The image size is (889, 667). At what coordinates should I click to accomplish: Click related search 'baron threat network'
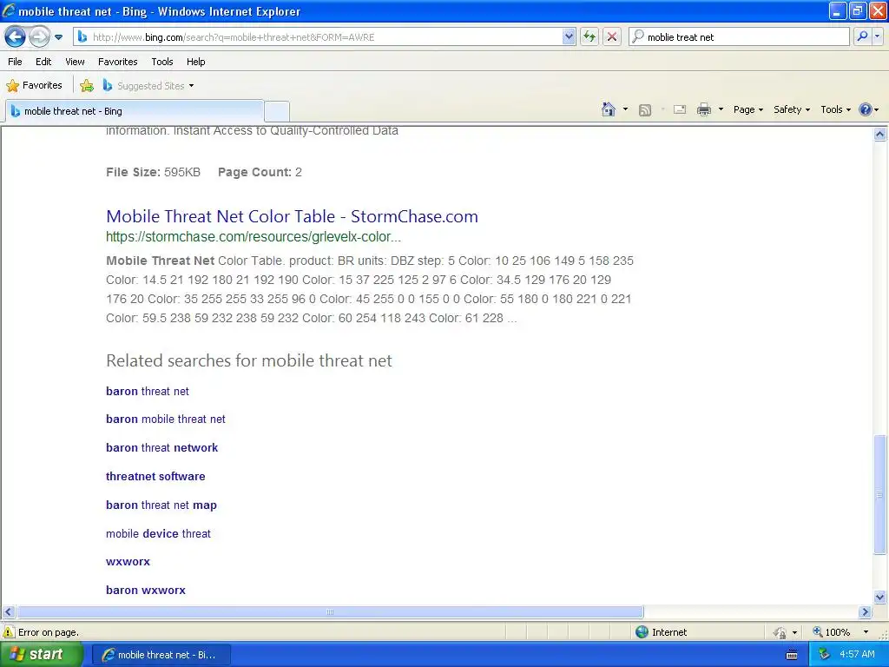click(162, 447)
